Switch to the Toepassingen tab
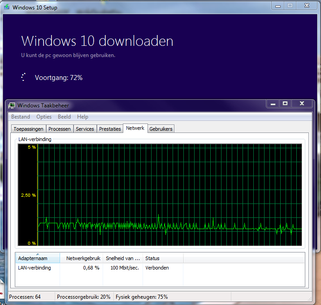 [29, 129]
